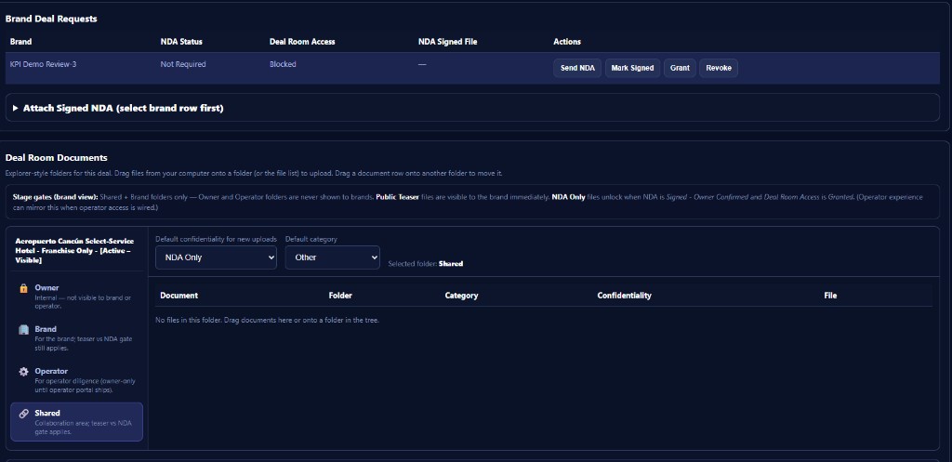
Task: Click the Deal Room Access column header
Action: 302,42
